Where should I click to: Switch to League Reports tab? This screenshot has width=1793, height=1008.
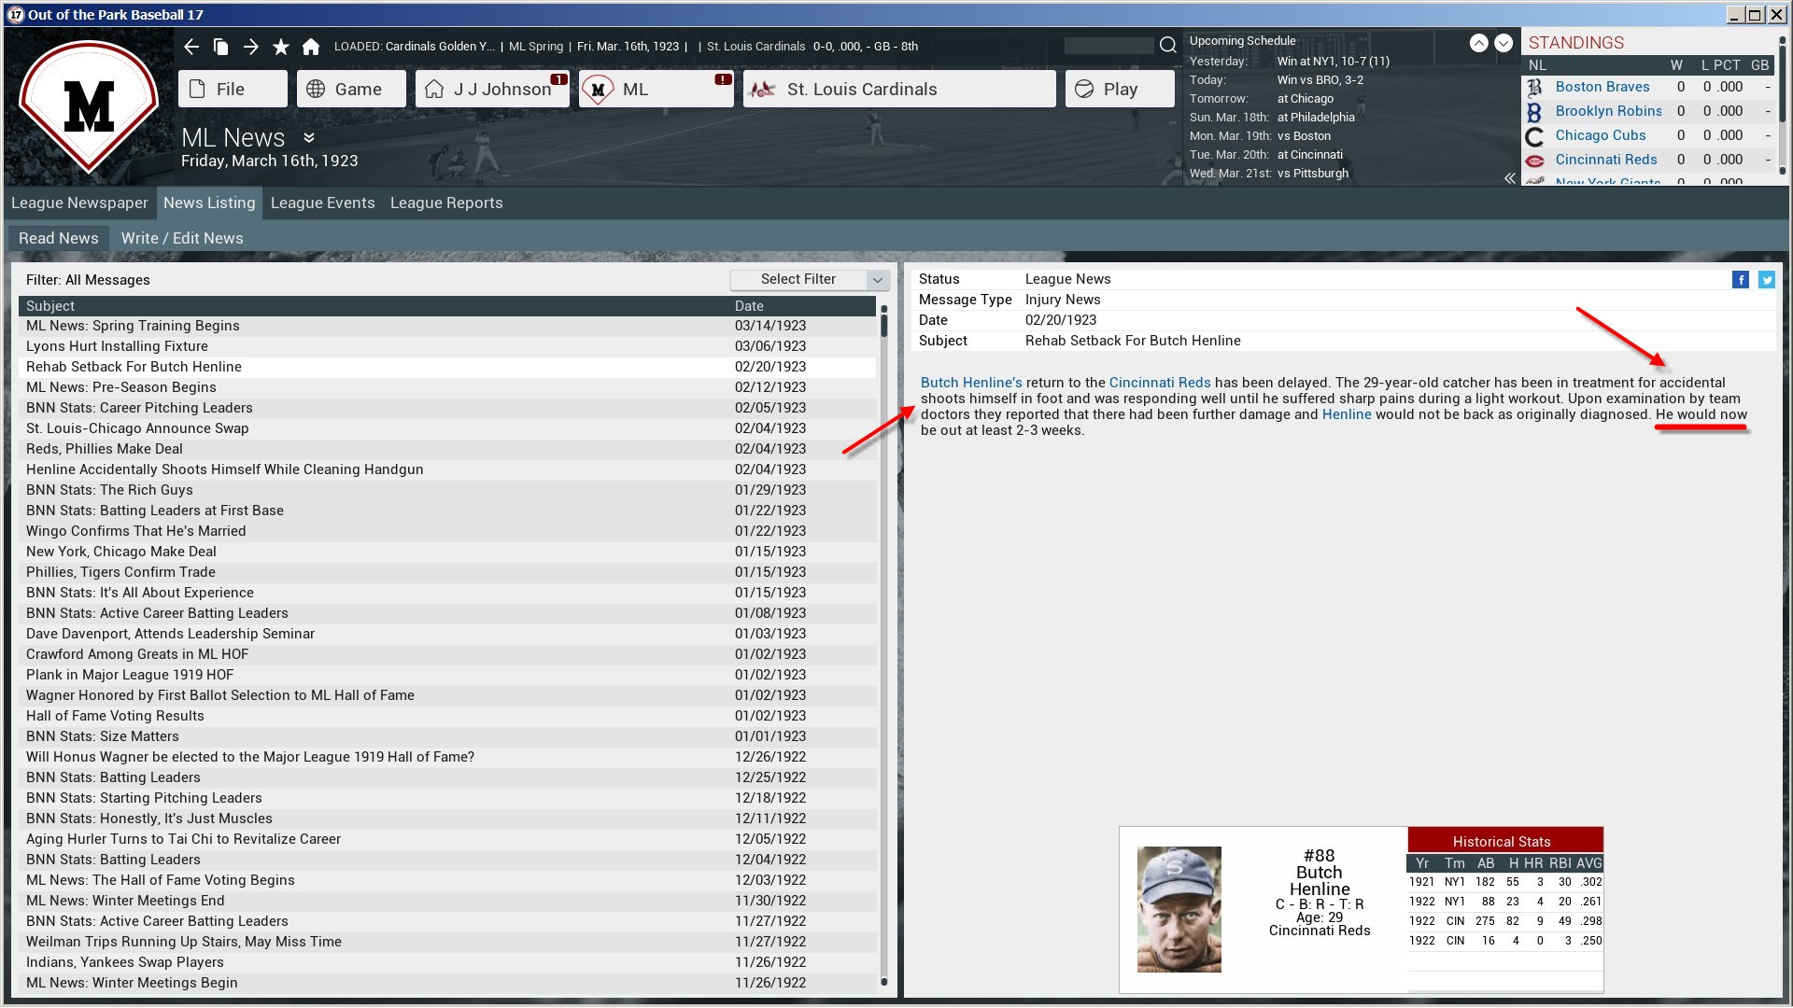446,203
